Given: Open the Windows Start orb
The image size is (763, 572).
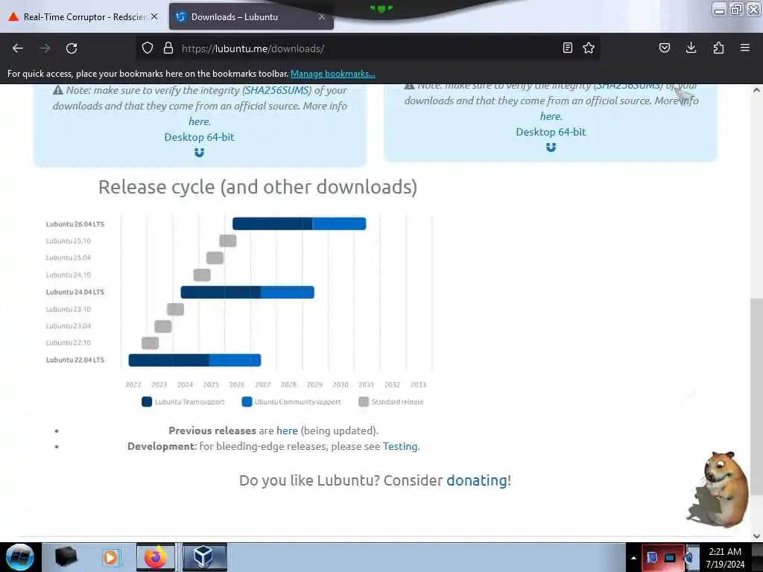Looking at the screenshot, I should pos(19,557).
